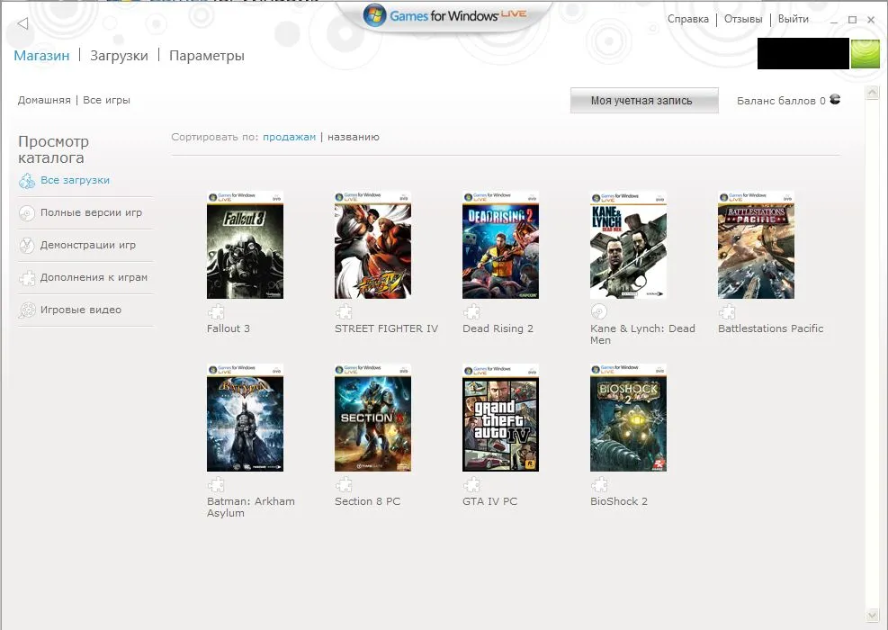
Task: Switch to the Магазин tab
Action: (42, 56)
